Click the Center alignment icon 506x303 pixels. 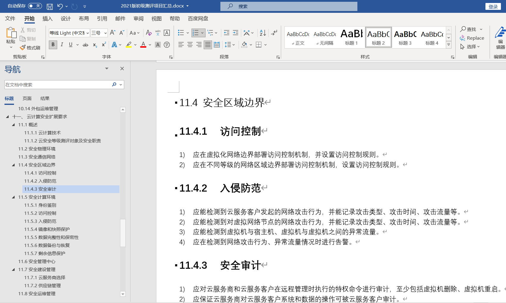(x=190, y=45)
